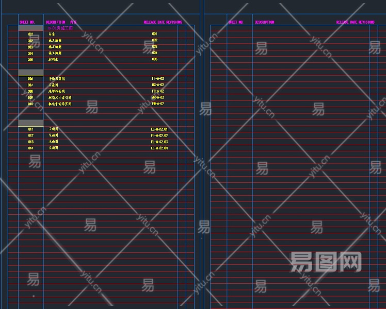386x309 pixels.
Task: Click sheet number 005 in SHEET NO. column
Action: 30,60
